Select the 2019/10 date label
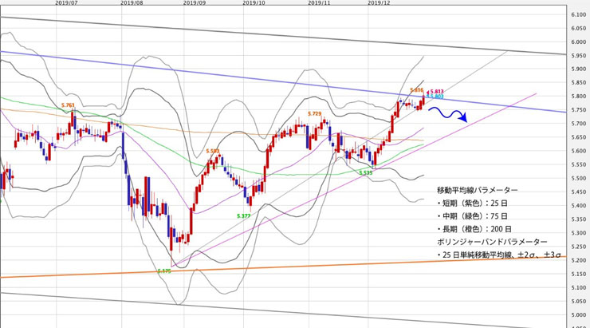Screen dimensions: 590x328 (254, 2)
